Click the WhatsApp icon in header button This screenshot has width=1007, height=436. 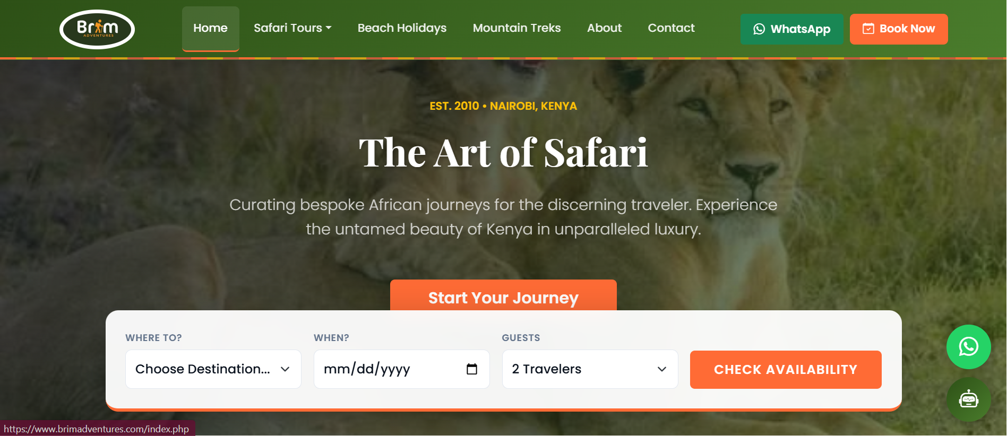pos(759,29)
